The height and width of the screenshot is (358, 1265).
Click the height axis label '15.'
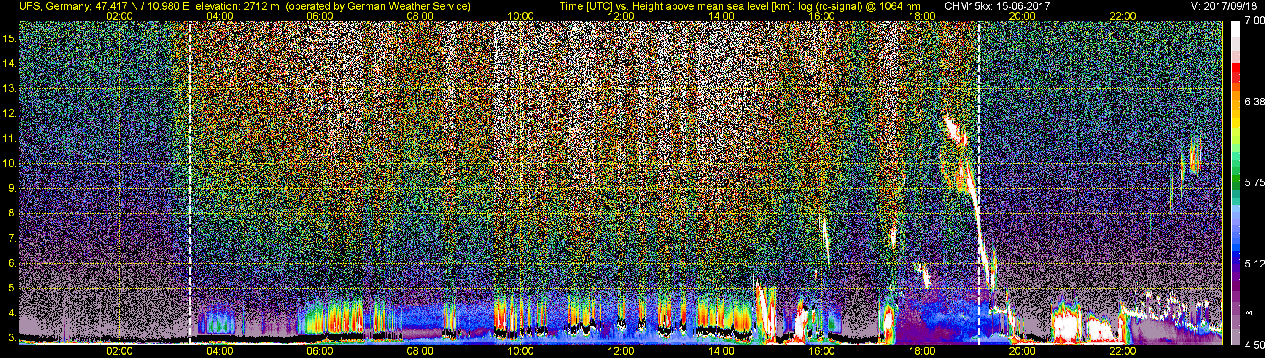[9, 39]
